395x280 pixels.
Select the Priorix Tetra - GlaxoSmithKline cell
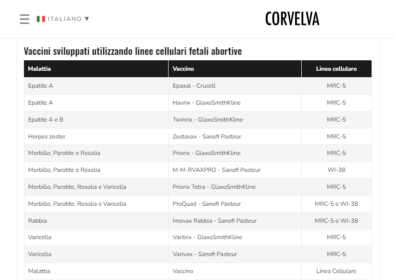(235, 187)
